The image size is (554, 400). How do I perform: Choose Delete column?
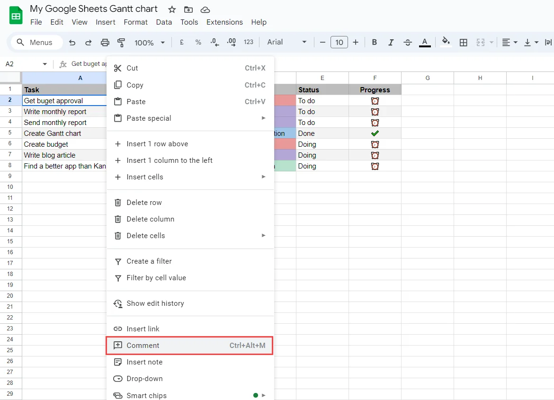click(190, 219)
